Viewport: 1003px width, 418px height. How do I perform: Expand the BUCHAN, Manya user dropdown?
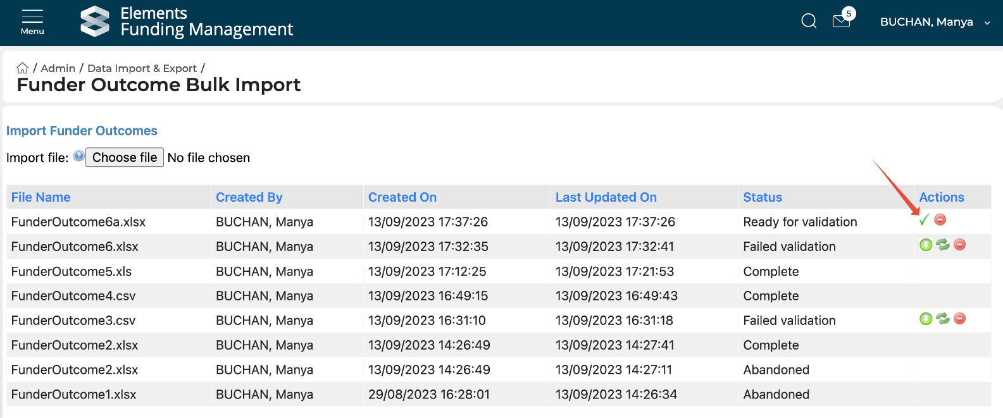[935, 22]
